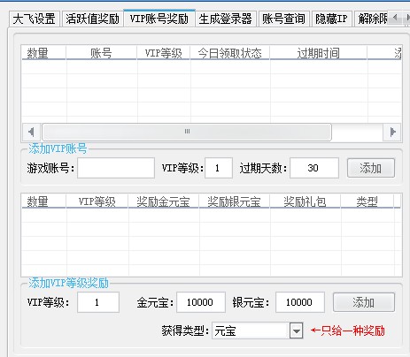Click the scrollbar right arrow in account table

(x=392, y=132)
